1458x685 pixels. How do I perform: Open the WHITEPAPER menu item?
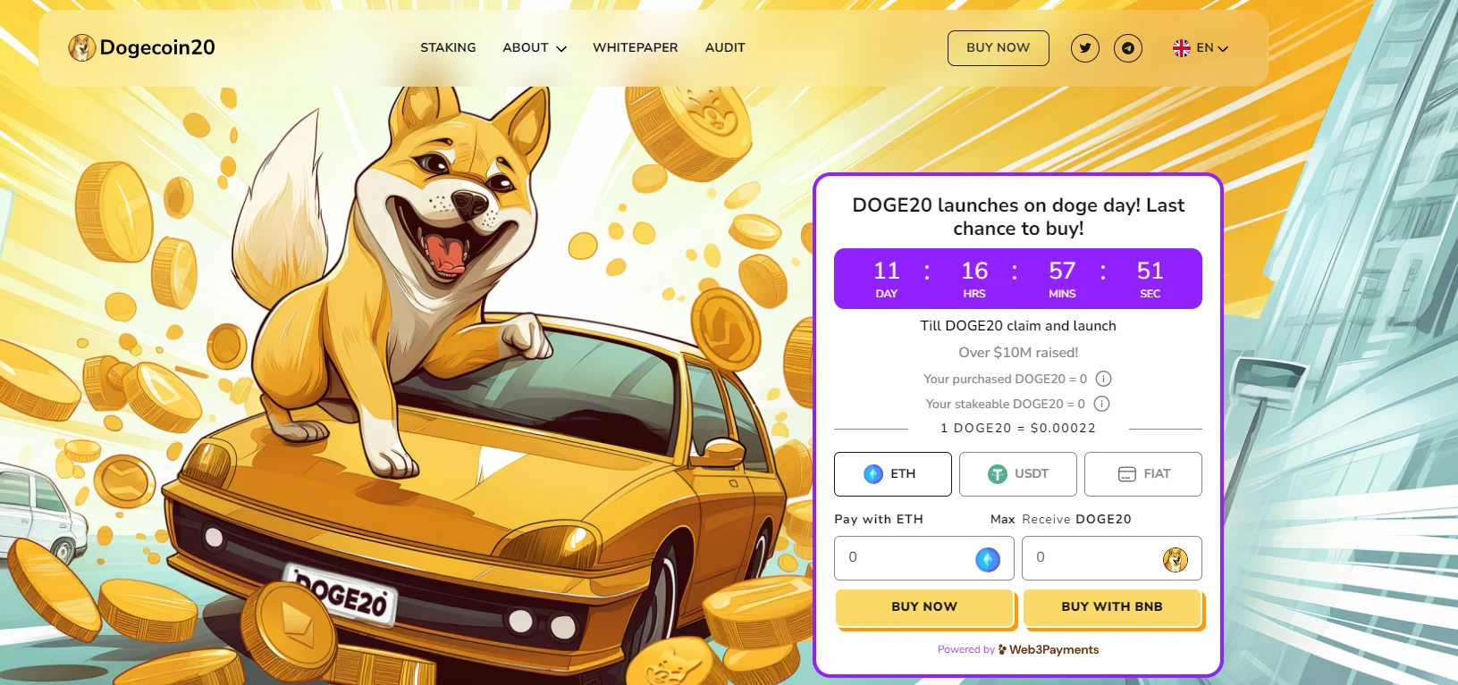(636, 47)
